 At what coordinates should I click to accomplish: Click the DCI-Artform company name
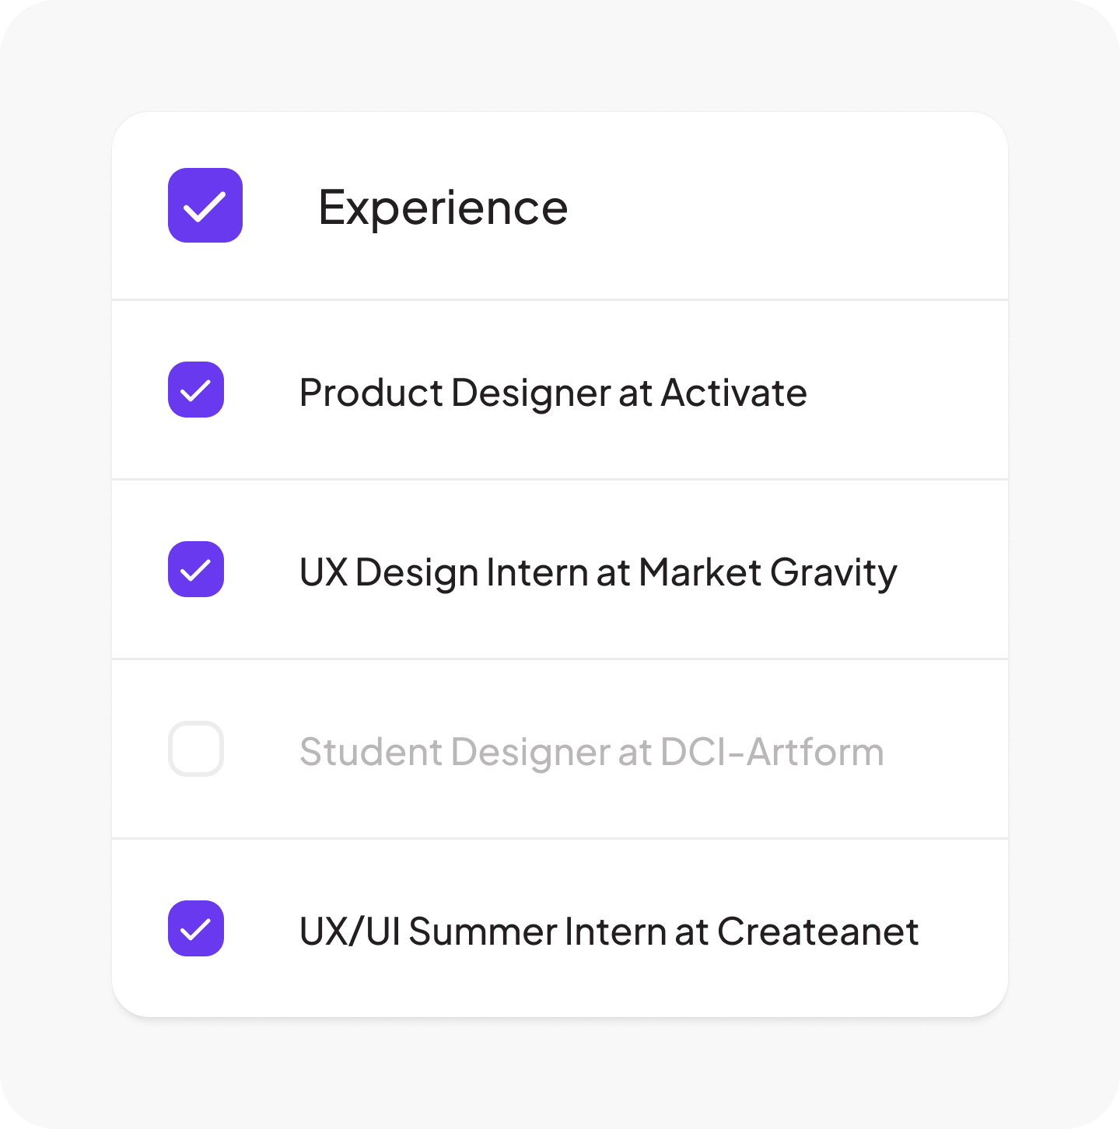coord(772,752)
